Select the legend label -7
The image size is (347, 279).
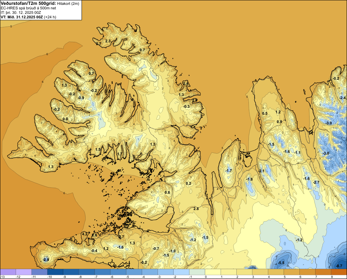click(96, 277)
